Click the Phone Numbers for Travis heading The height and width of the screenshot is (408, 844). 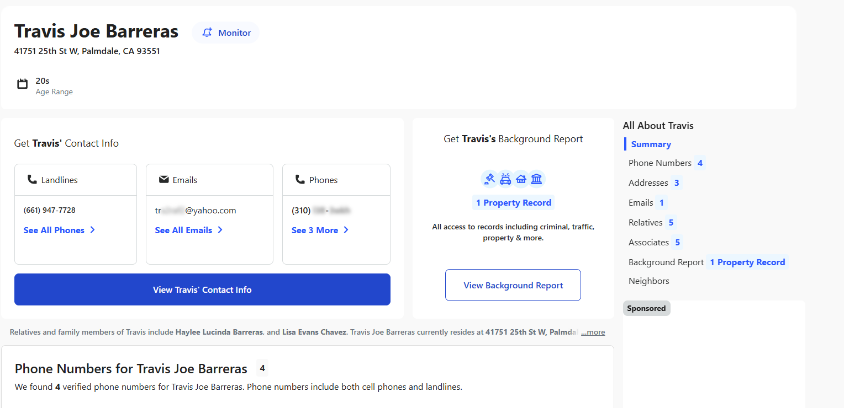pos(131,369)
